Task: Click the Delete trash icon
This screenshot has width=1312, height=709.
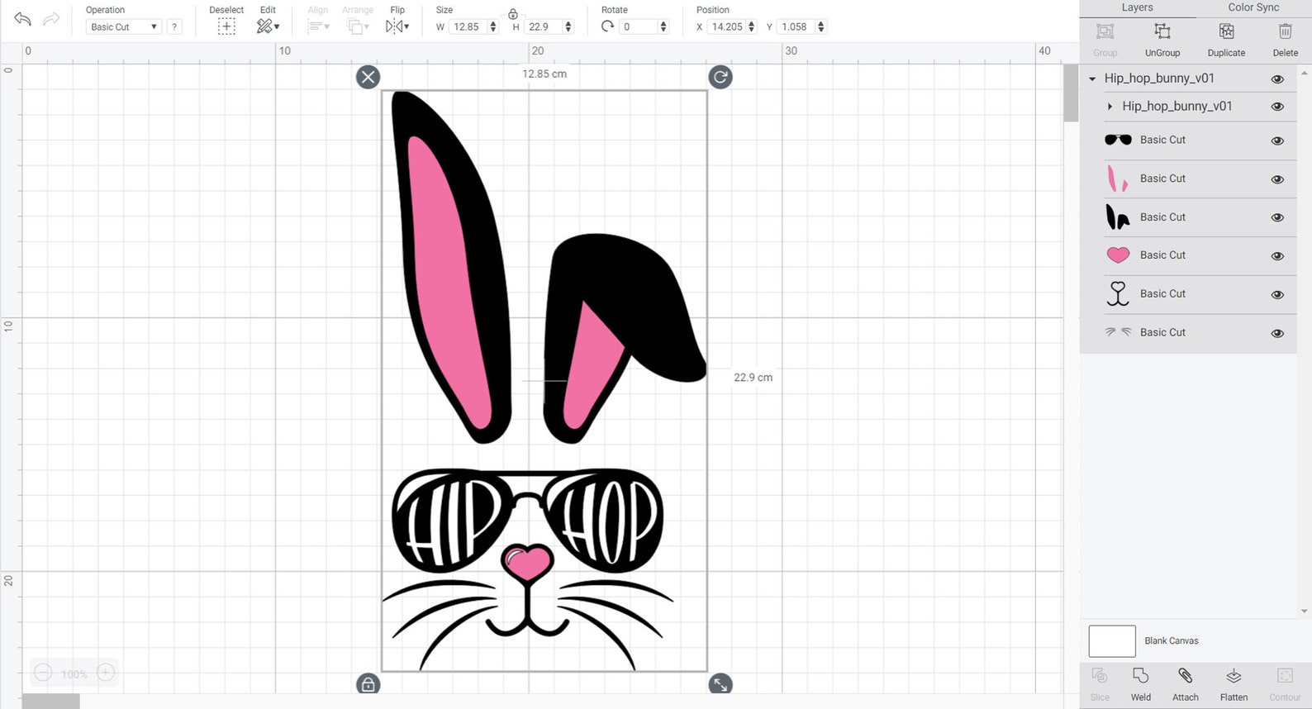Action: pos(1285,31)
